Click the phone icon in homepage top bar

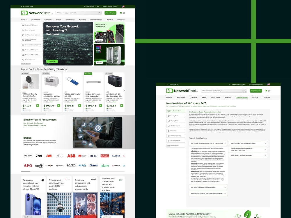point(22,6)
